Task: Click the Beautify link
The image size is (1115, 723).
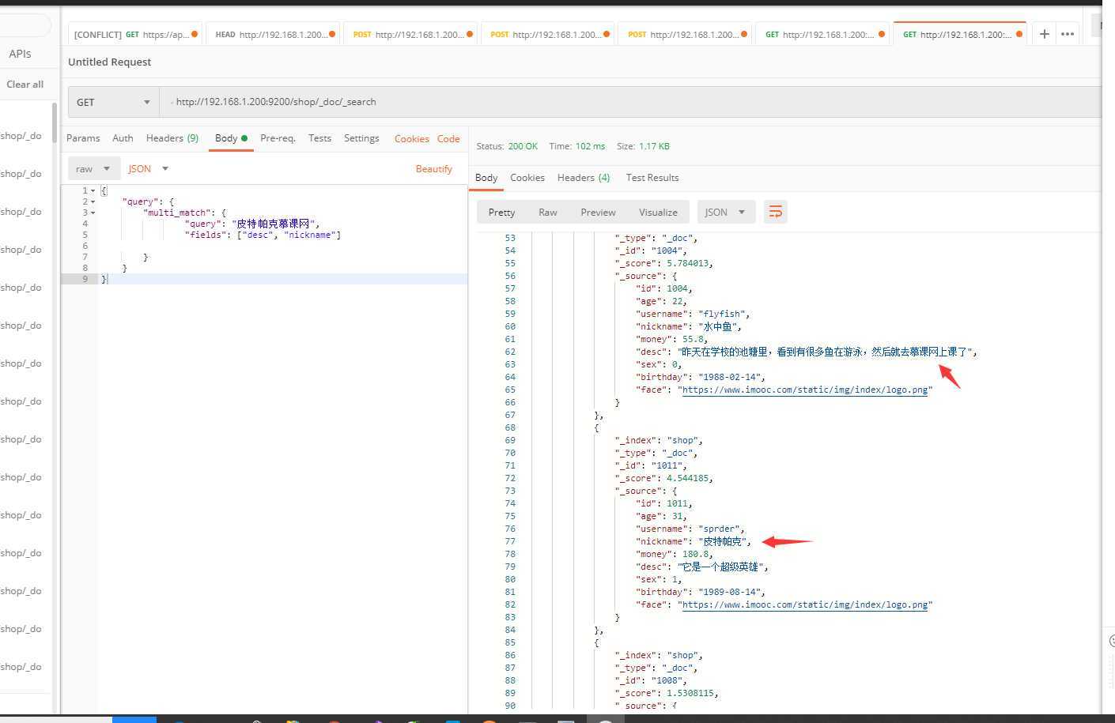Action: point(434,169)
